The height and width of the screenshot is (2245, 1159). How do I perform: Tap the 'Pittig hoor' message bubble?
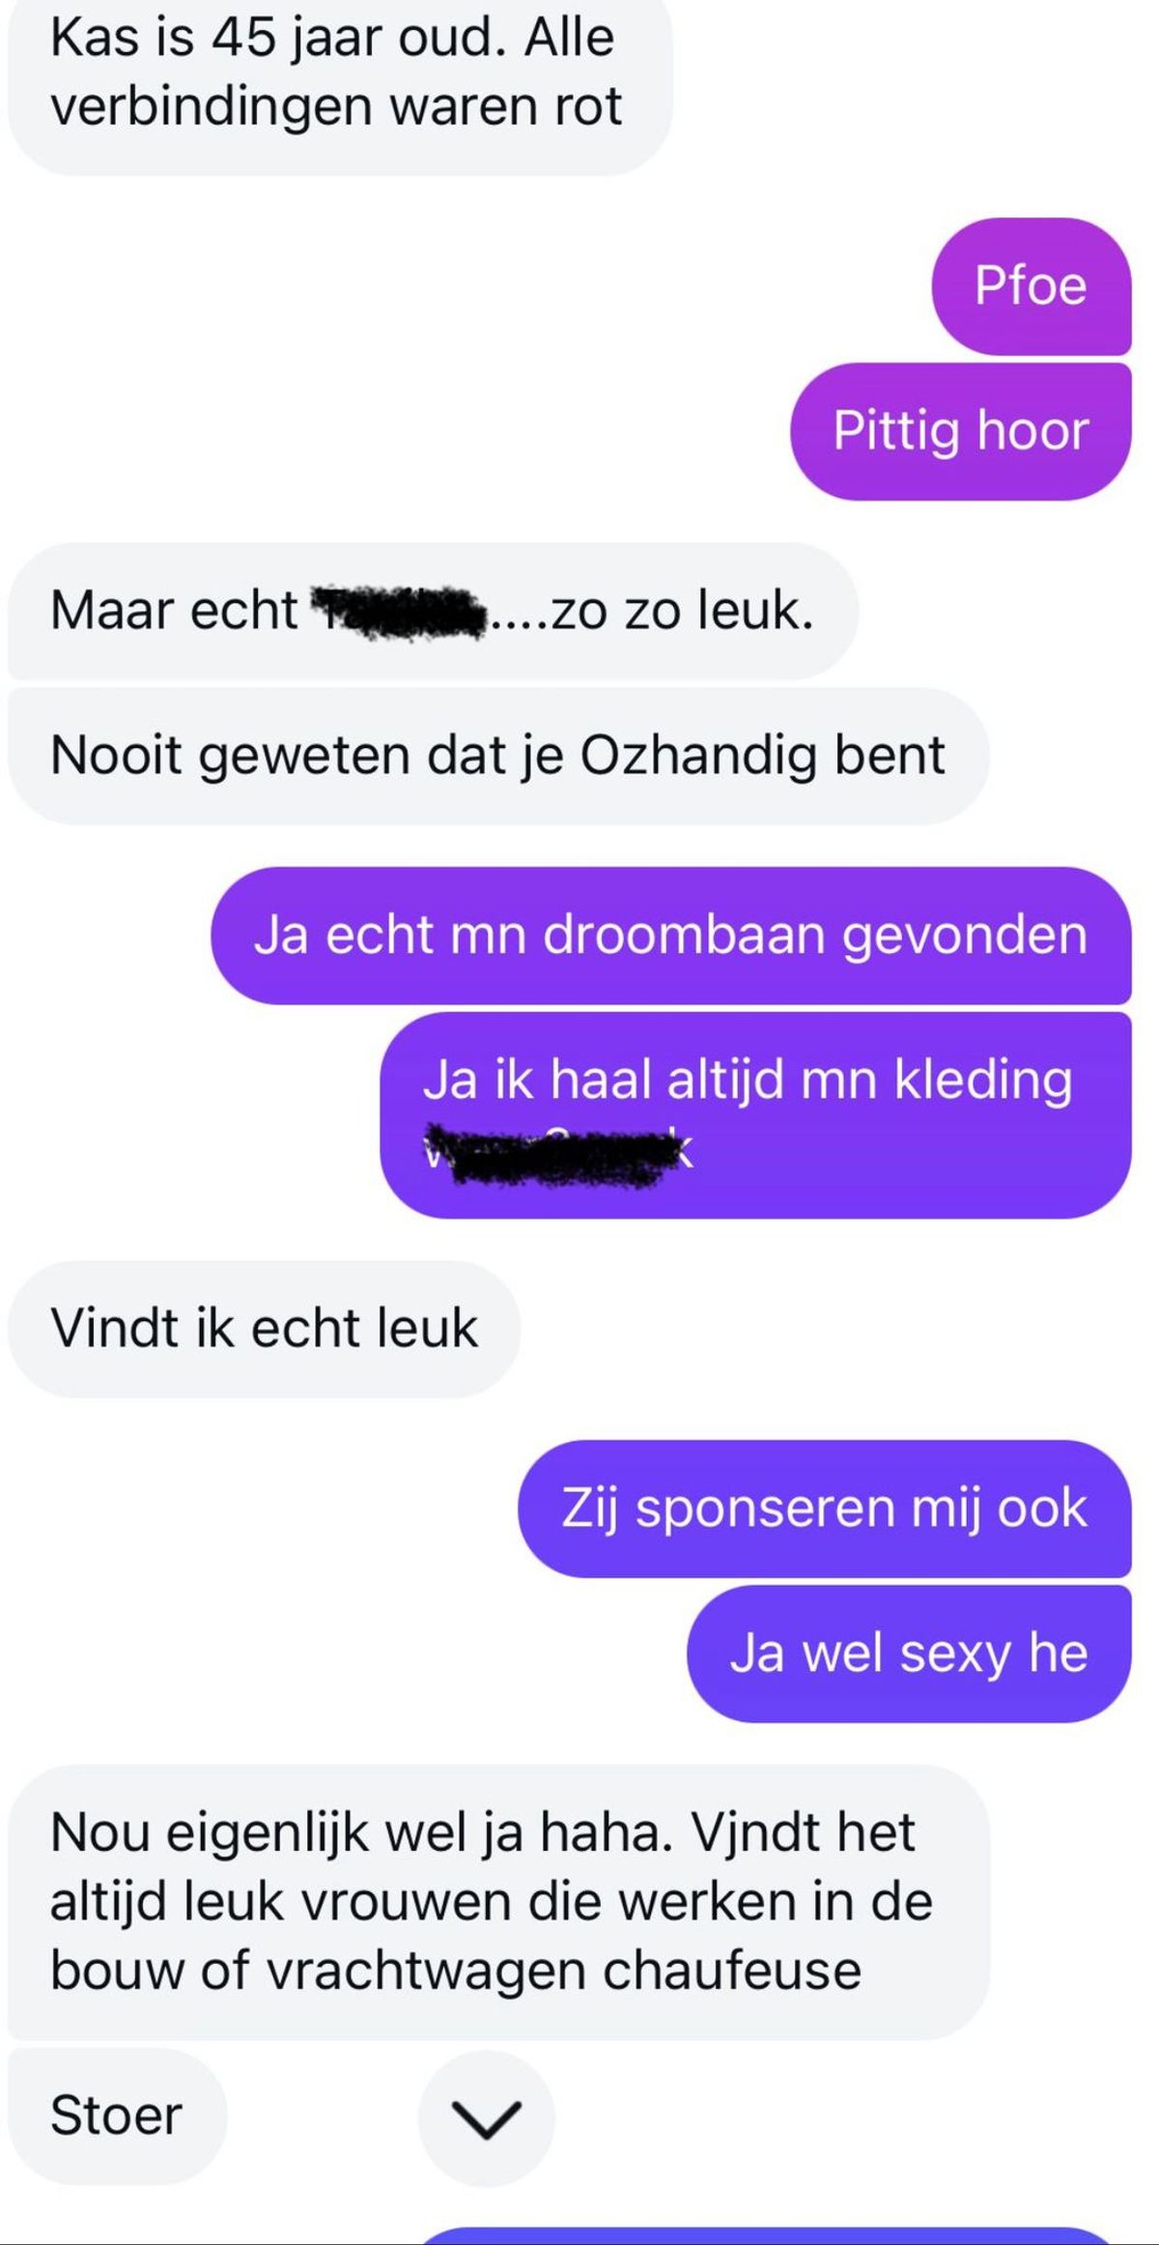[961, 431]
